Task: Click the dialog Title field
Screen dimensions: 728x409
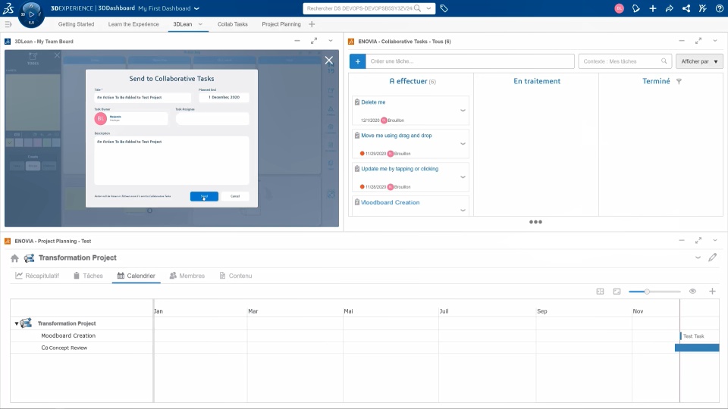Action: 143,98
